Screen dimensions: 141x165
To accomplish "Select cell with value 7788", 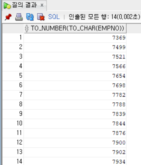I will click(75, 105).
